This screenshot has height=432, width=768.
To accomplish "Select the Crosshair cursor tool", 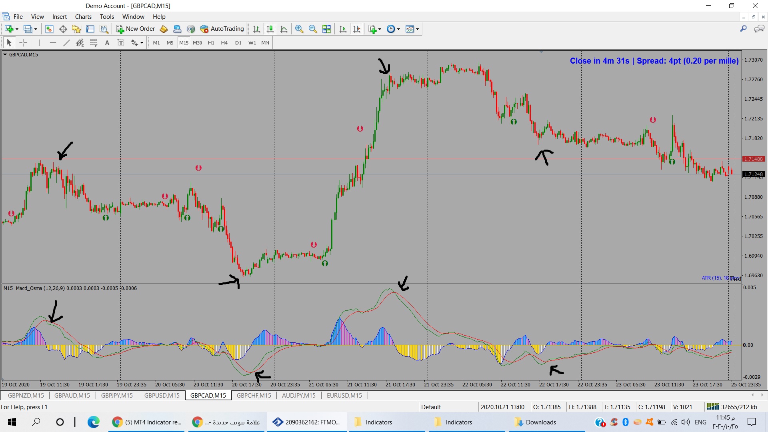I will (x=23, y=43).
